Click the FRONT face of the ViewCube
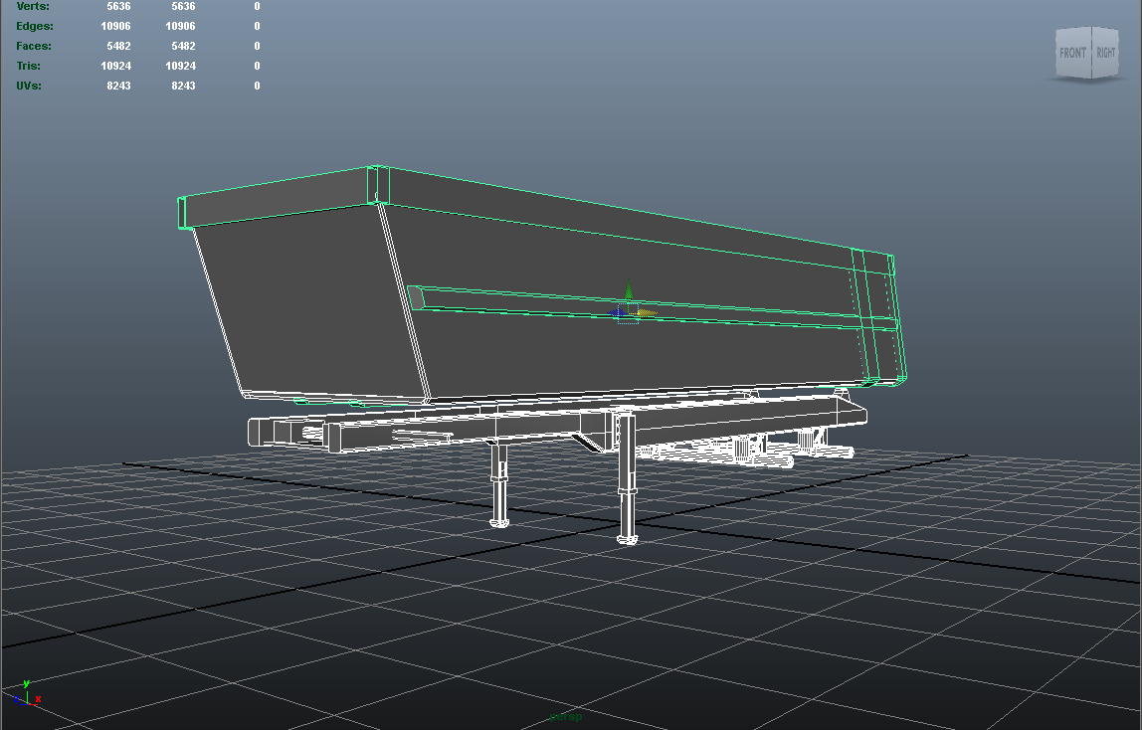This screenshot has height=730, width=1142. pyautogui.click(x=1072, y=53)
